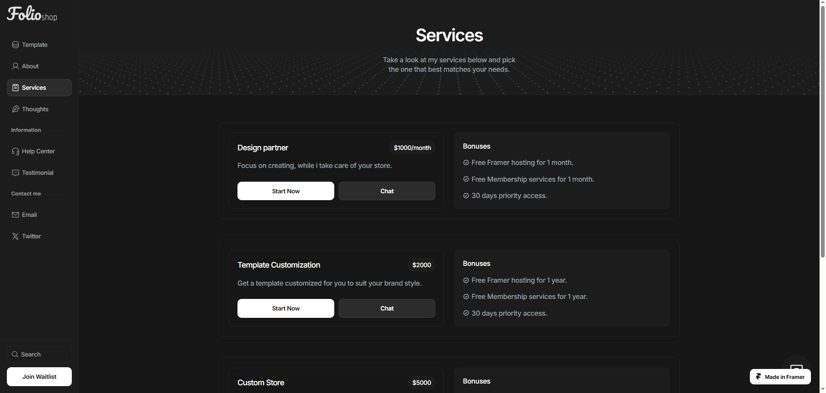Open the Twitter contact link

[39, 236]
